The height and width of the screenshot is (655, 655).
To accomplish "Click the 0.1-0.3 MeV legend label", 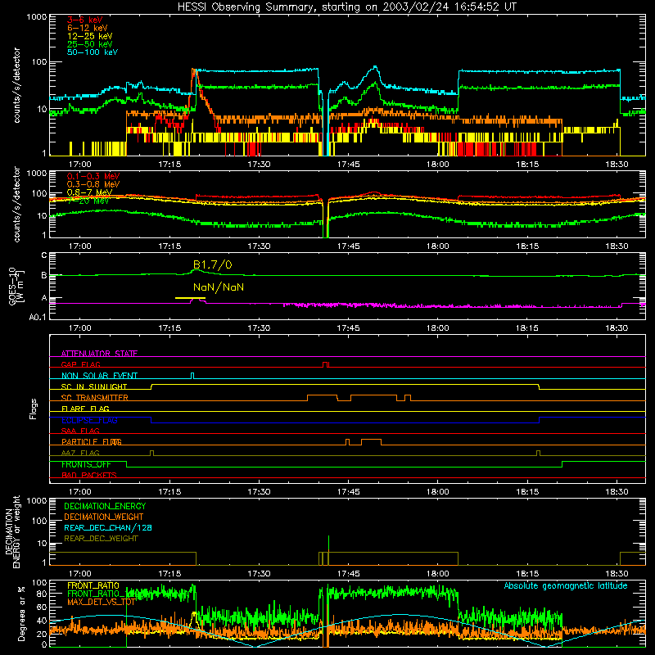I will [93, 176].
